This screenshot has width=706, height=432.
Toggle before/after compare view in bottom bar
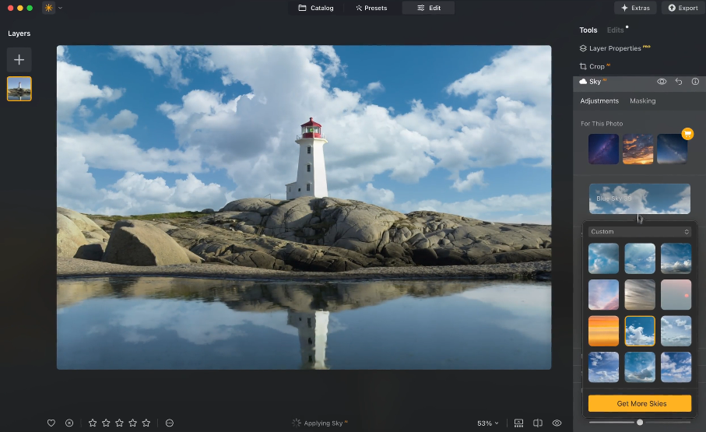pos(537,423)
